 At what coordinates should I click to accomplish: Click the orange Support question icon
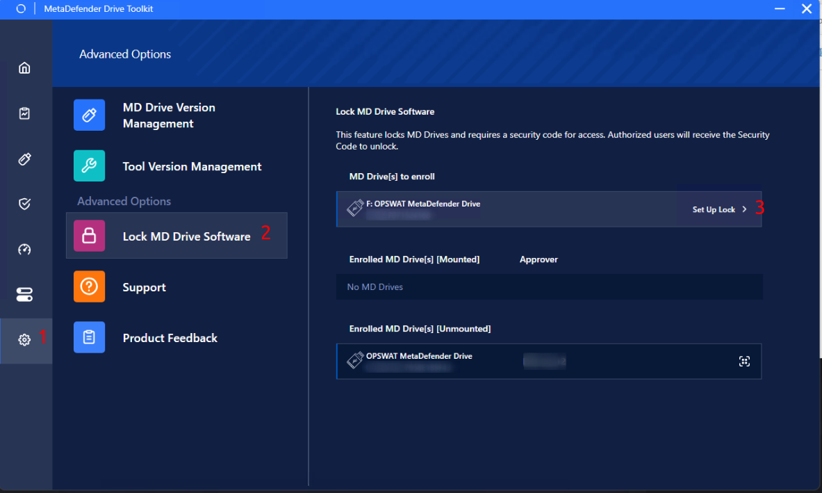[89, 286]
